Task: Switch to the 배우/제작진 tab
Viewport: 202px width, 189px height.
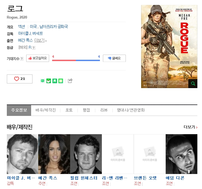Action: 46,110
